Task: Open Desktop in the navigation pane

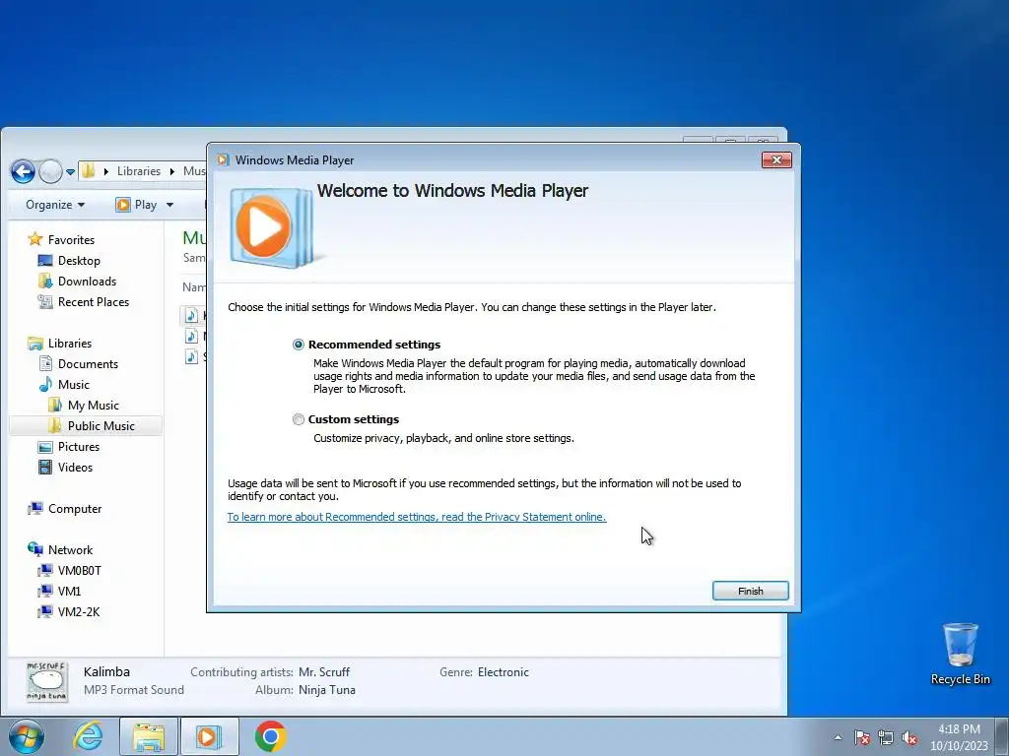Action: tap(79, 260)
